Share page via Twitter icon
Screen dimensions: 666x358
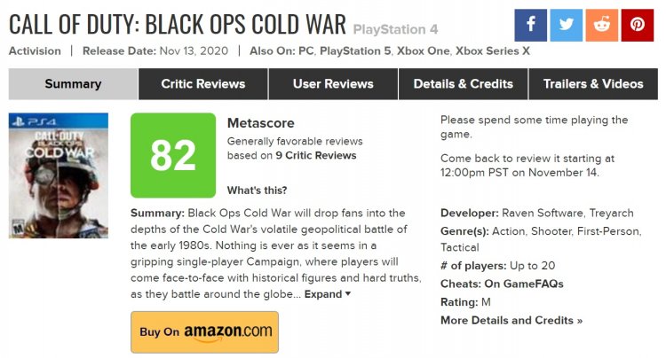click(567, 25)
